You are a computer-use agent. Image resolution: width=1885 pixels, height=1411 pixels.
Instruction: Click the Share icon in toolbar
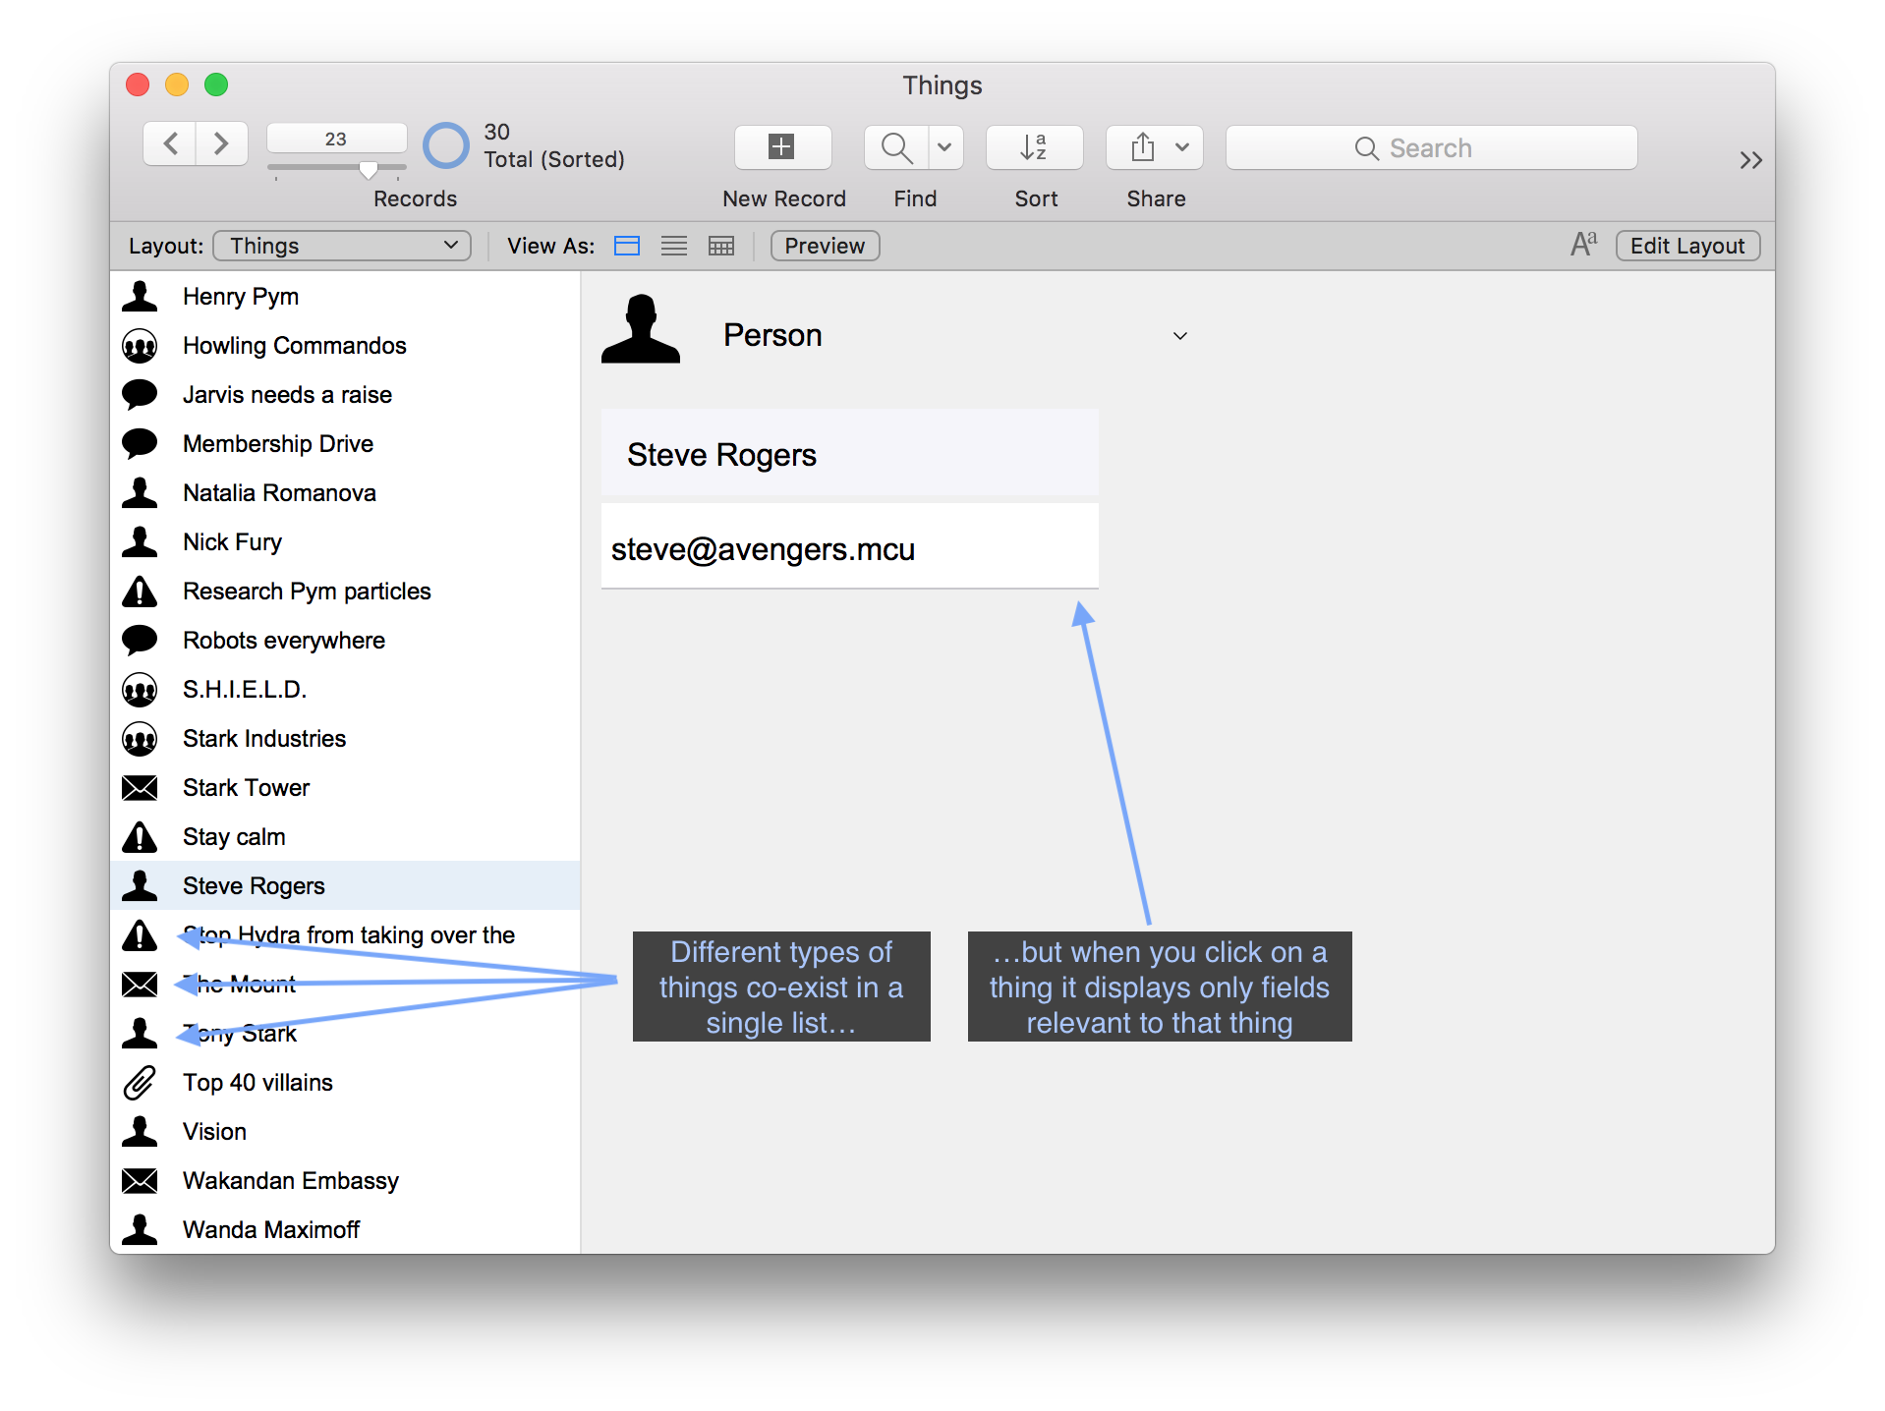[1142, 147]
